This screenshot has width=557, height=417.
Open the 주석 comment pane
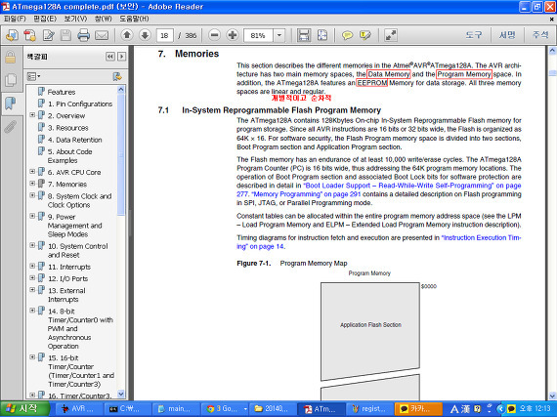click(540, 35)
